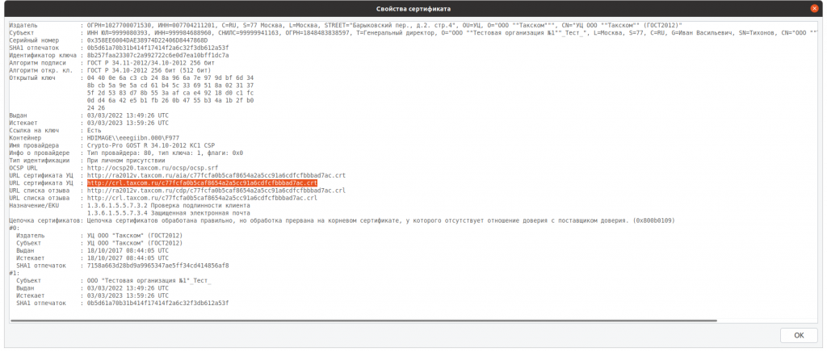Click issue date 18/10/2017 08:44:05 UTC
827x352 pixels.
click(128, 250)
